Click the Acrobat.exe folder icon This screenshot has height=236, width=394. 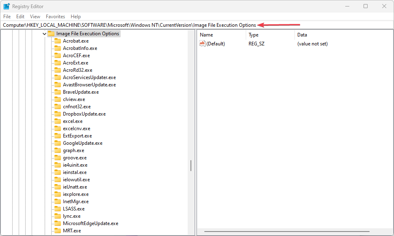(x=58, y=41)
